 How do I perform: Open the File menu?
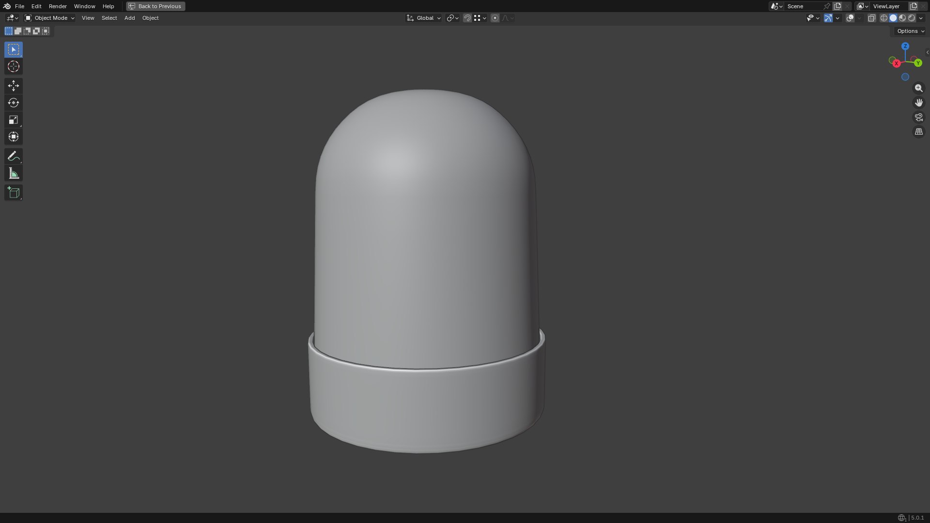[19, 6]
